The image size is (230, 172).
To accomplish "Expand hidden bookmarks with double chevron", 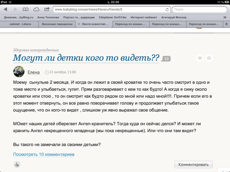I will point(225,17).
